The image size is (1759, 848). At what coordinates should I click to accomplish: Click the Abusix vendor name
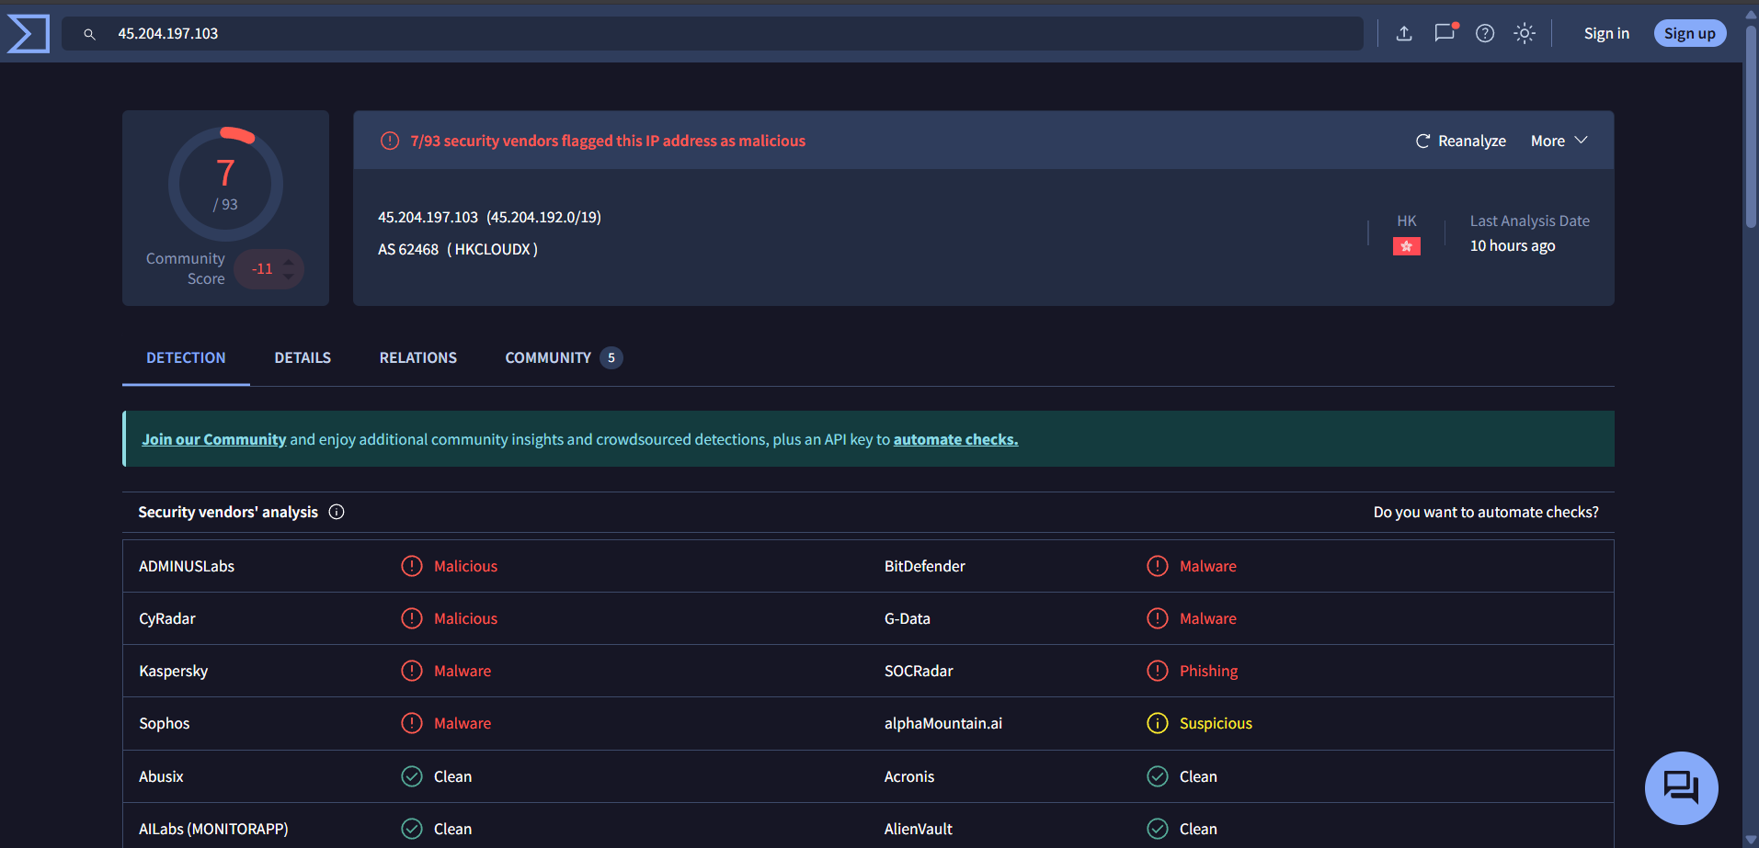pyautogui.click(x=161, y=776)
